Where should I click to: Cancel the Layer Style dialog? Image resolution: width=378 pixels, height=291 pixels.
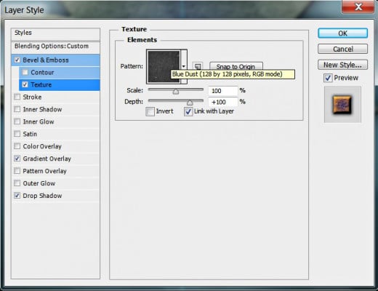pos(342,49)
